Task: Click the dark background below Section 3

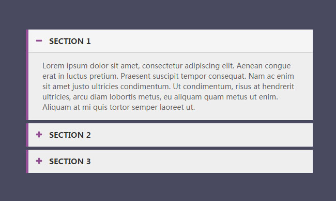Action: (x=168, y=187)
